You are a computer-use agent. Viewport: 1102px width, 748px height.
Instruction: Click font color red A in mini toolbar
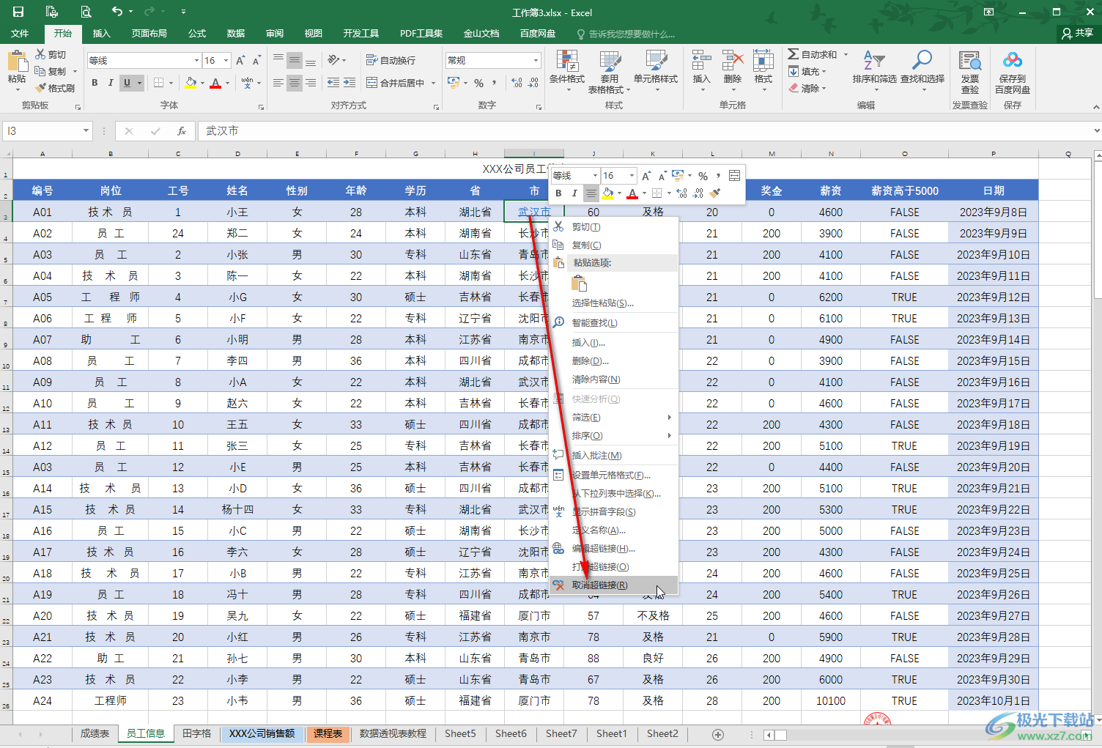(x=632, y=193)
